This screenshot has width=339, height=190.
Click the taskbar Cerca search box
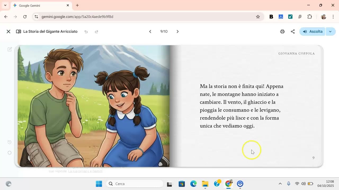click(135, 184)
